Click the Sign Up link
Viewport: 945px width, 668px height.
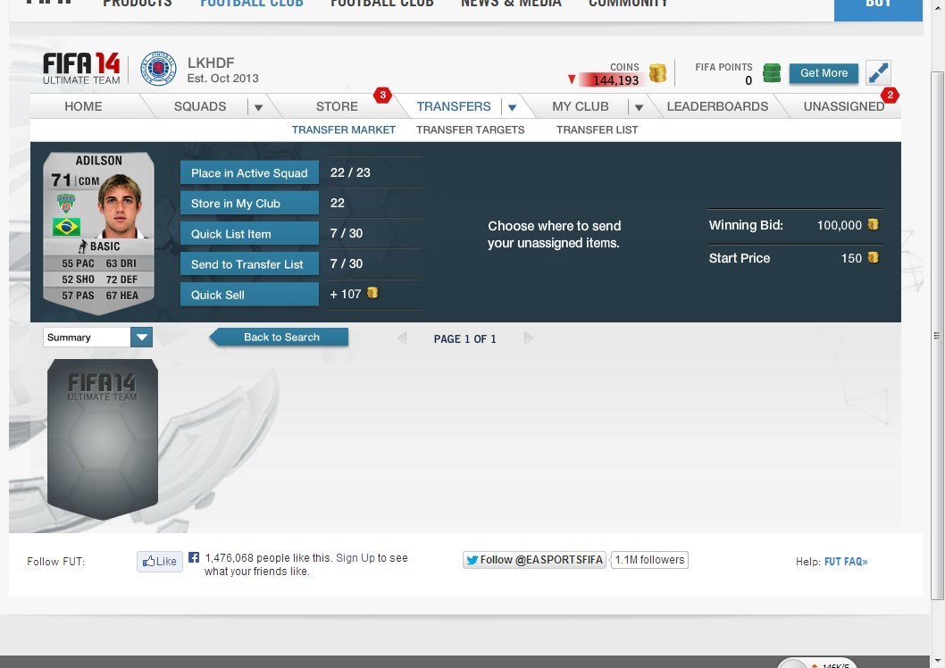(x=355, y=558)
